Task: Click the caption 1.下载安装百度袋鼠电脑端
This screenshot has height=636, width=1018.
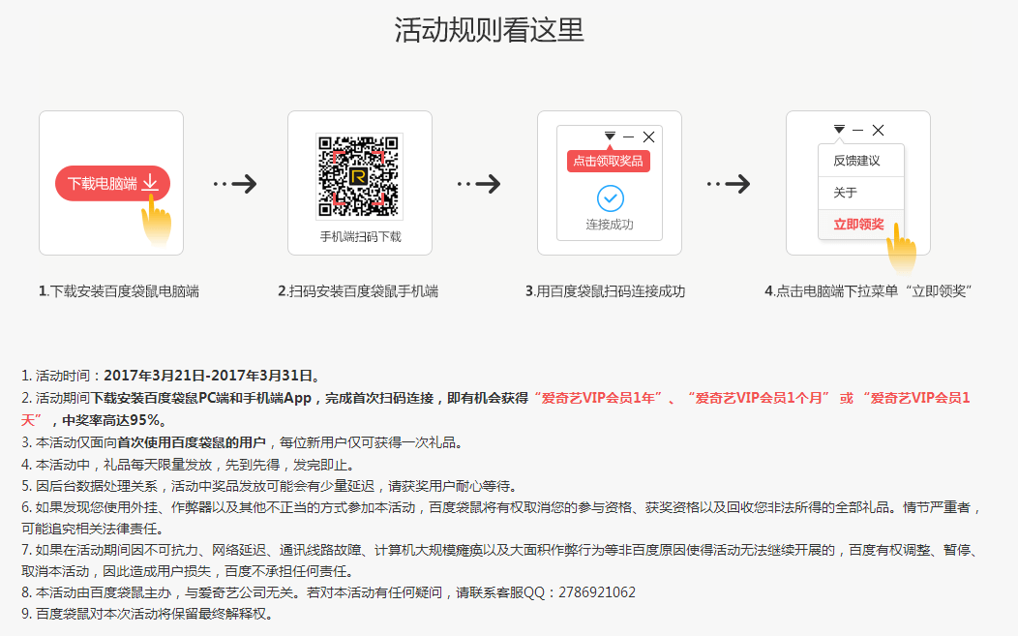Action: (x=119, y=291)
